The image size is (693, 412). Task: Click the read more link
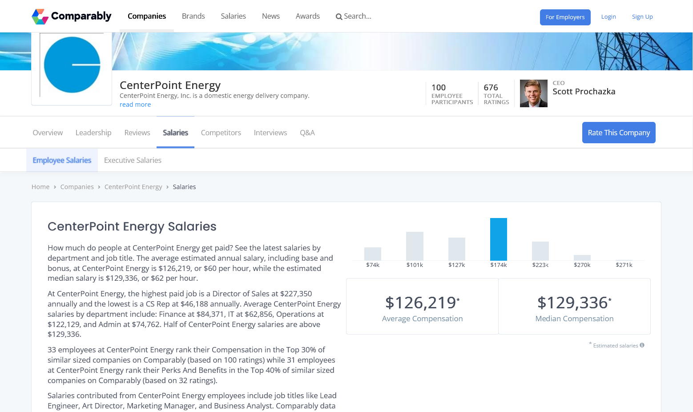[135, 105]
